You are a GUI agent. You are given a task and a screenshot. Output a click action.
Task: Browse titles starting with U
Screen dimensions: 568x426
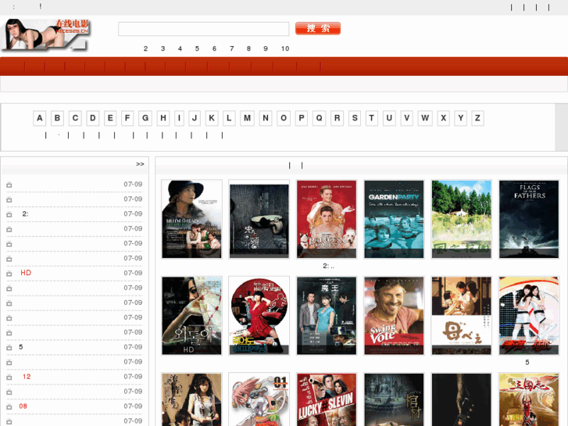tap(389, 118)
